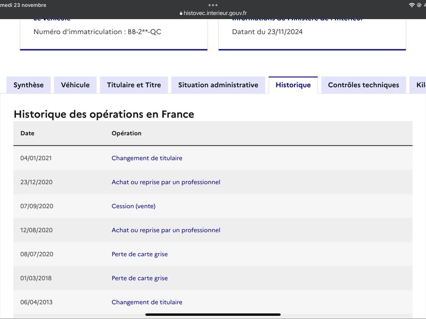Click the date 01/03/2018
This screenshot has height=319, width=426.
[x=36, y=278]
